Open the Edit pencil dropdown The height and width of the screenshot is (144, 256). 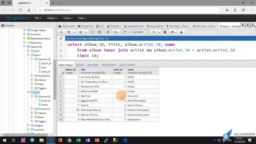point(116,32)
